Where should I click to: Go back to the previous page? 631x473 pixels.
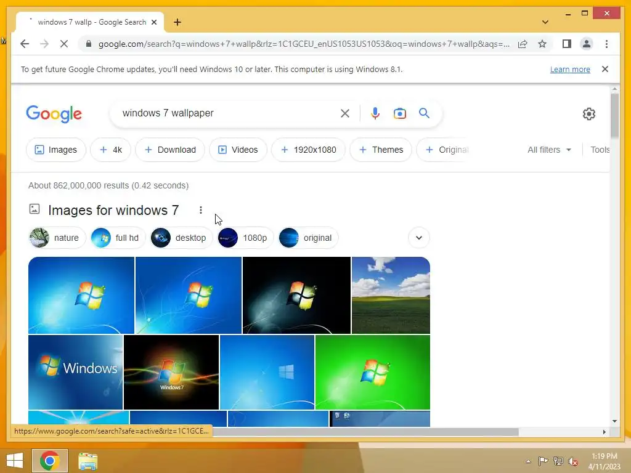pos(25,44)
